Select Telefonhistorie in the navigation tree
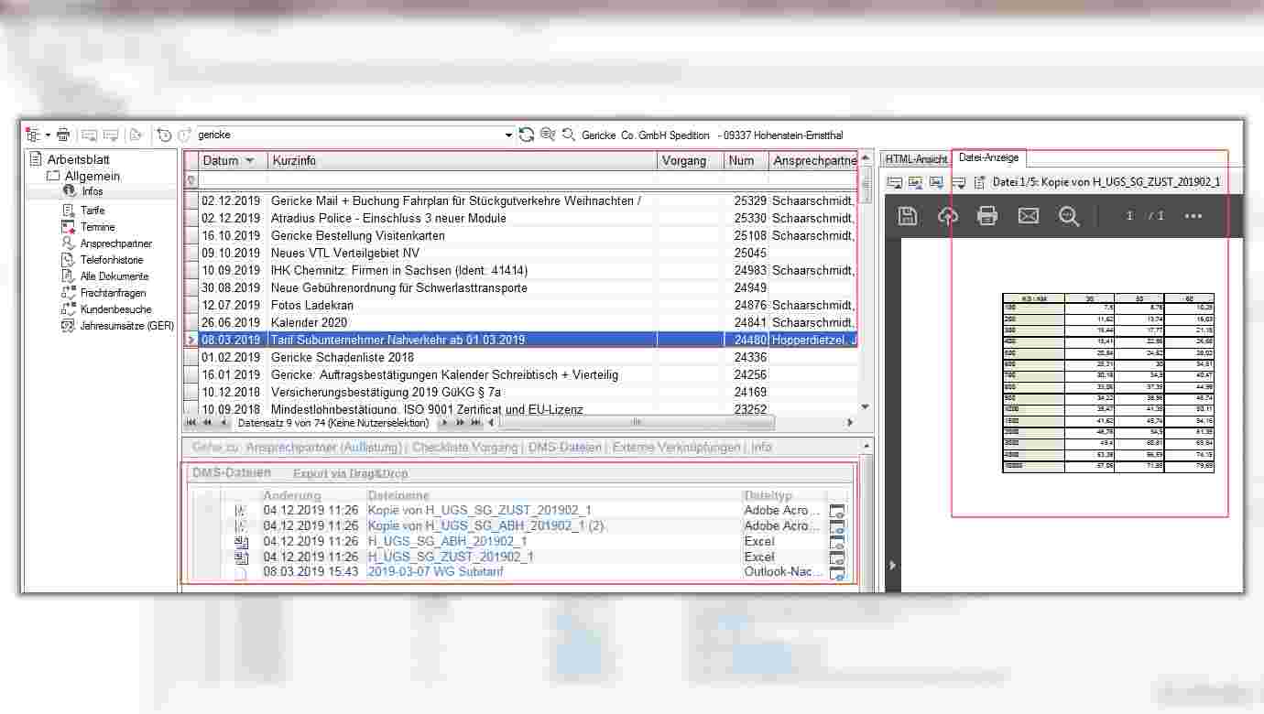 click(111, 260)
